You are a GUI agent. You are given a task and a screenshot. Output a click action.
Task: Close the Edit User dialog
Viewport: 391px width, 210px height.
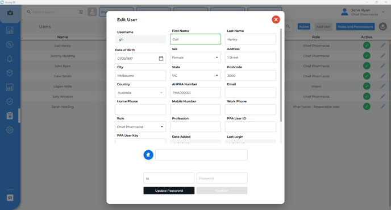[x=276, y=19]
